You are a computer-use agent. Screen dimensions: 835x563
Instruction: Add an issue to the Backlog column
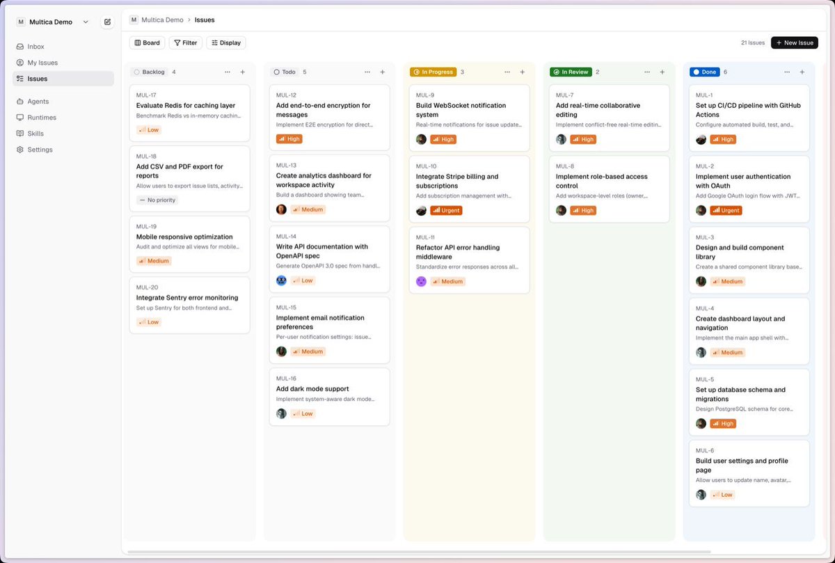click(242, 72)
